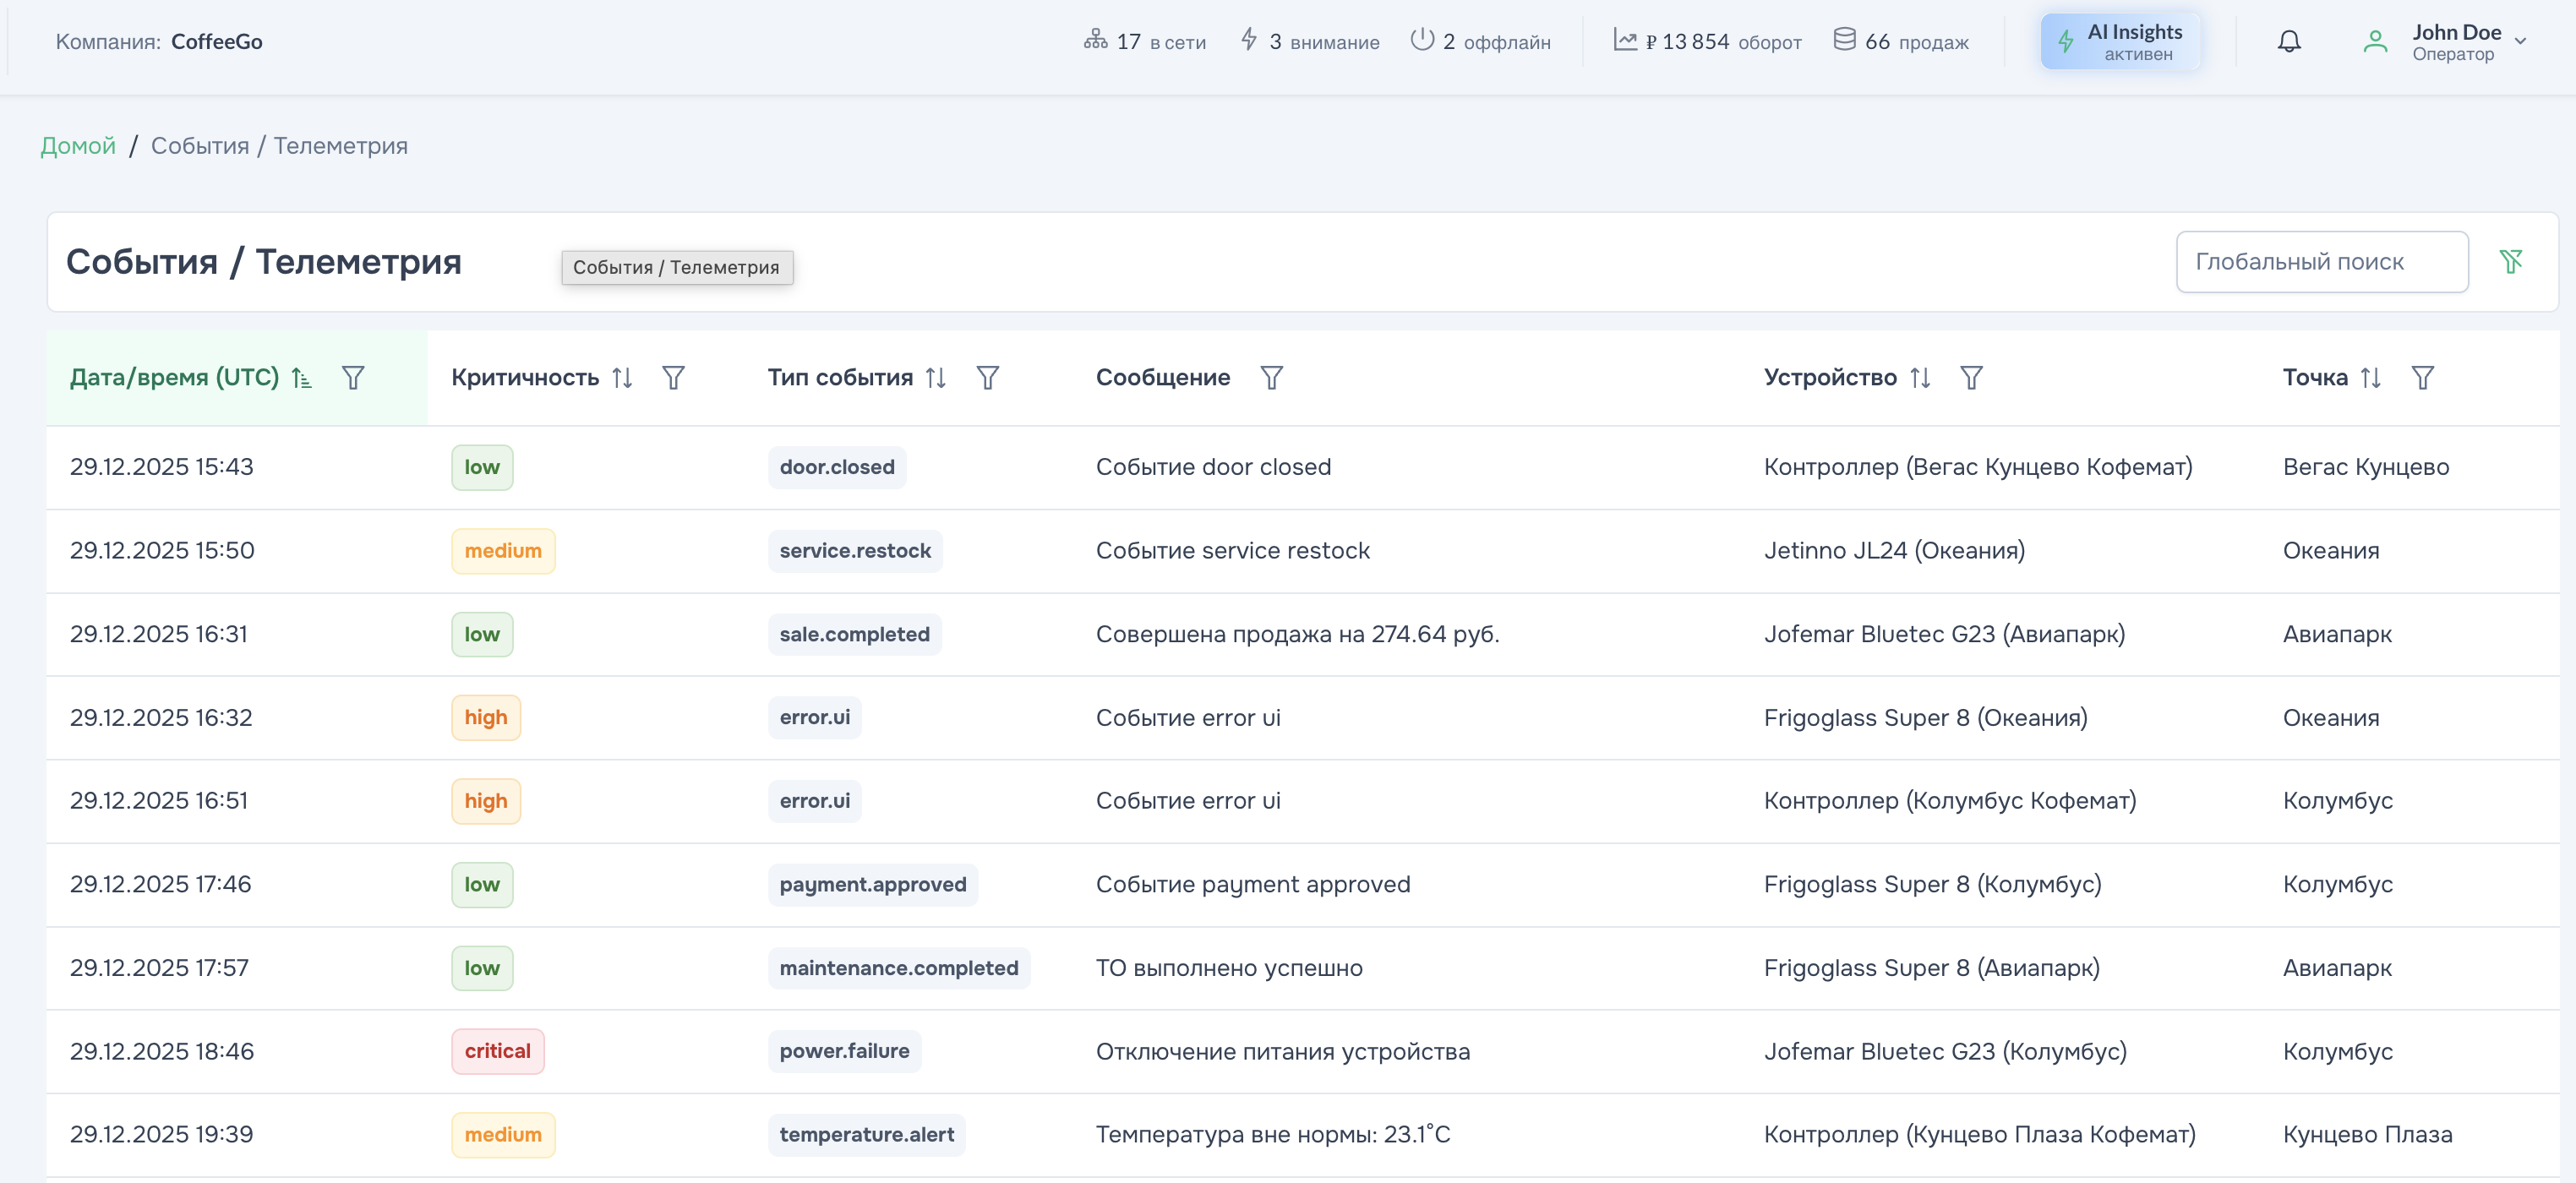Select the critical power.failure event row
This screenshot has height=1183, width=2576.
(1283, 1052)
